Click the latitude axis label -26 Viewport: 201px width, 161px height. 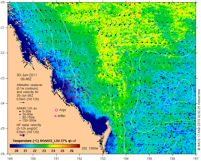pyautogui.click(x=3, y=154)
